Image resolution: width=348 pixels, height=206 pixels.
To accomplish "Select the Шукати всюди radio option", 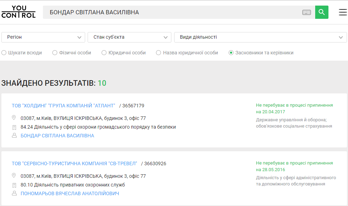I will point(4,53).
